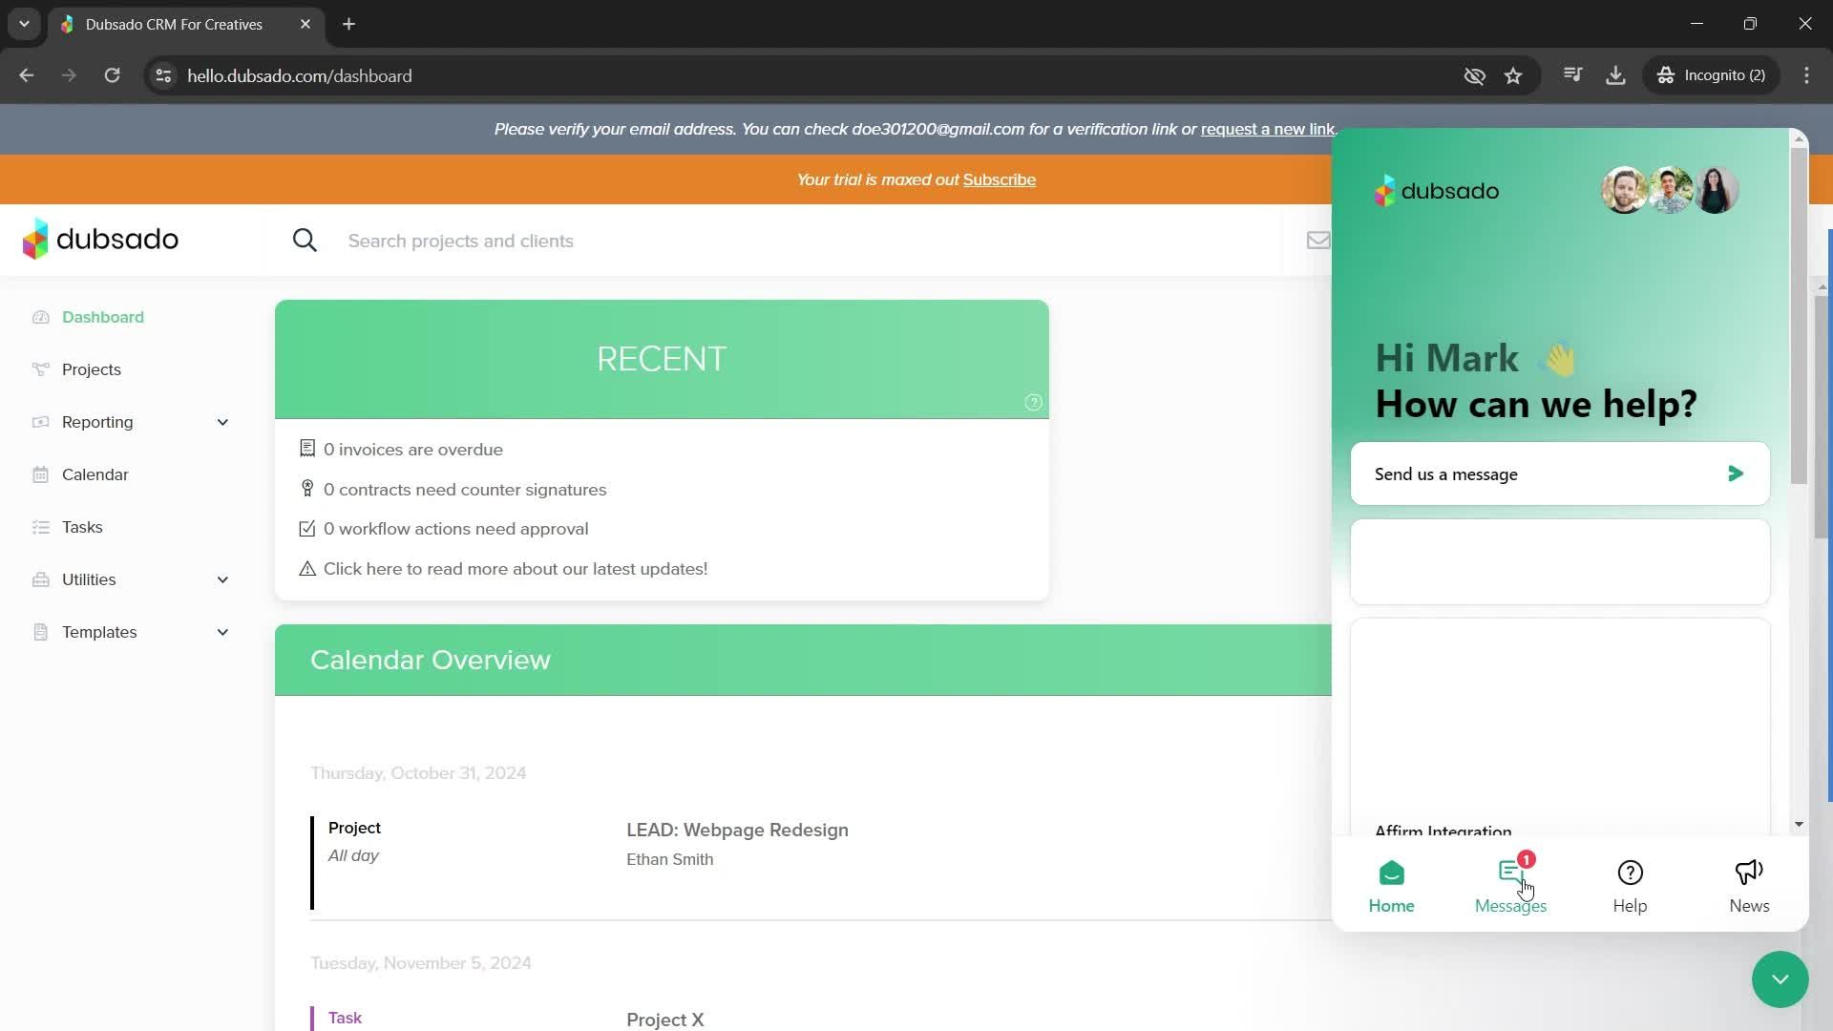This screenshot has width=1833, height=1031.
Task: Bookmark this page with the star icon
Action: point(1513,75)
